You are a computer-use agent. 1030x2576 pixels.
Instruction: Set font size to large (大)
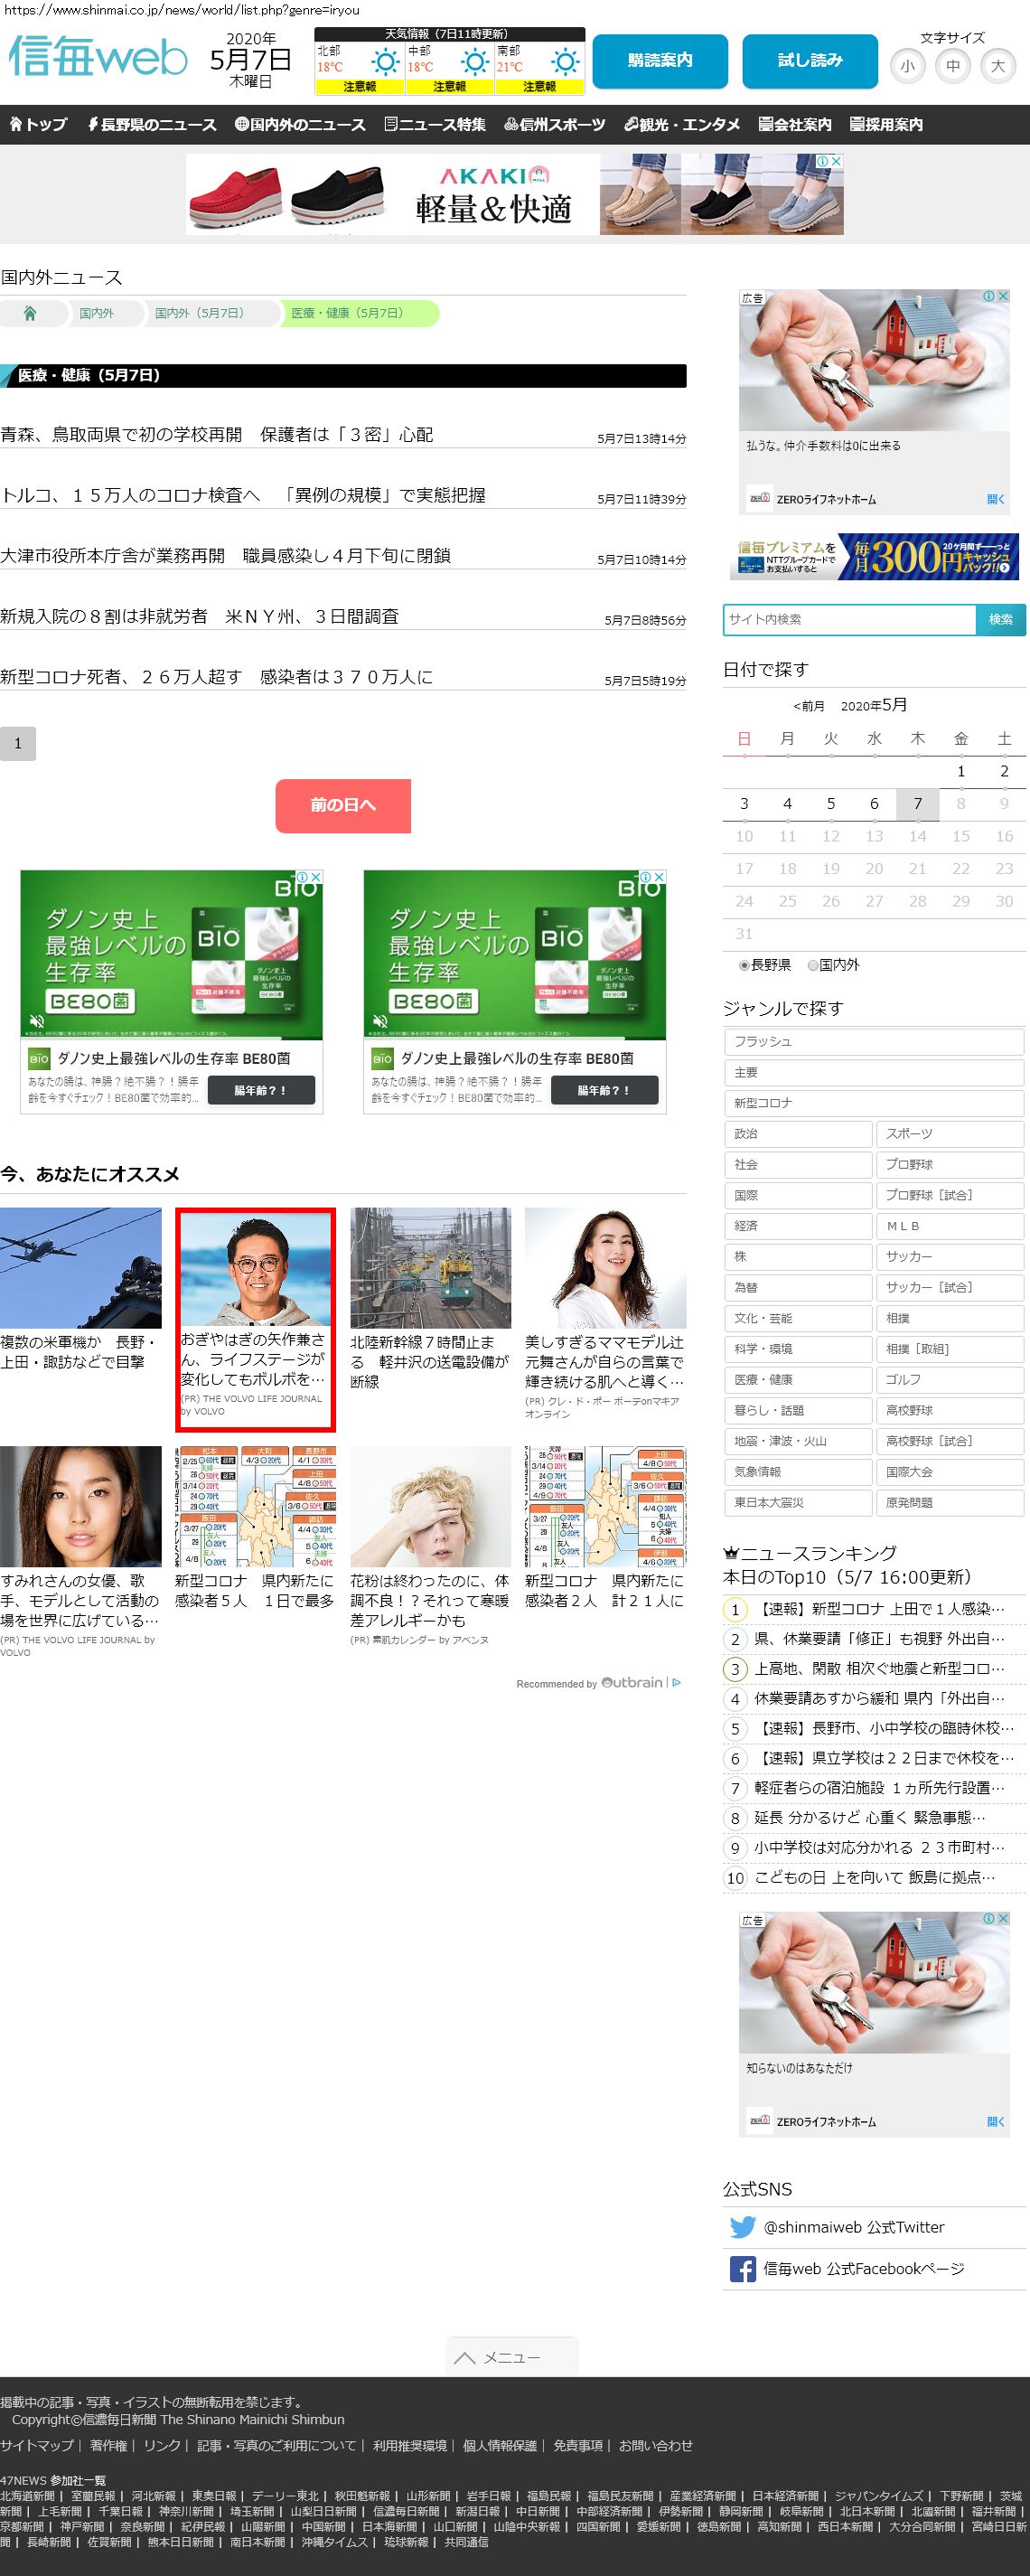click(997, 67)
